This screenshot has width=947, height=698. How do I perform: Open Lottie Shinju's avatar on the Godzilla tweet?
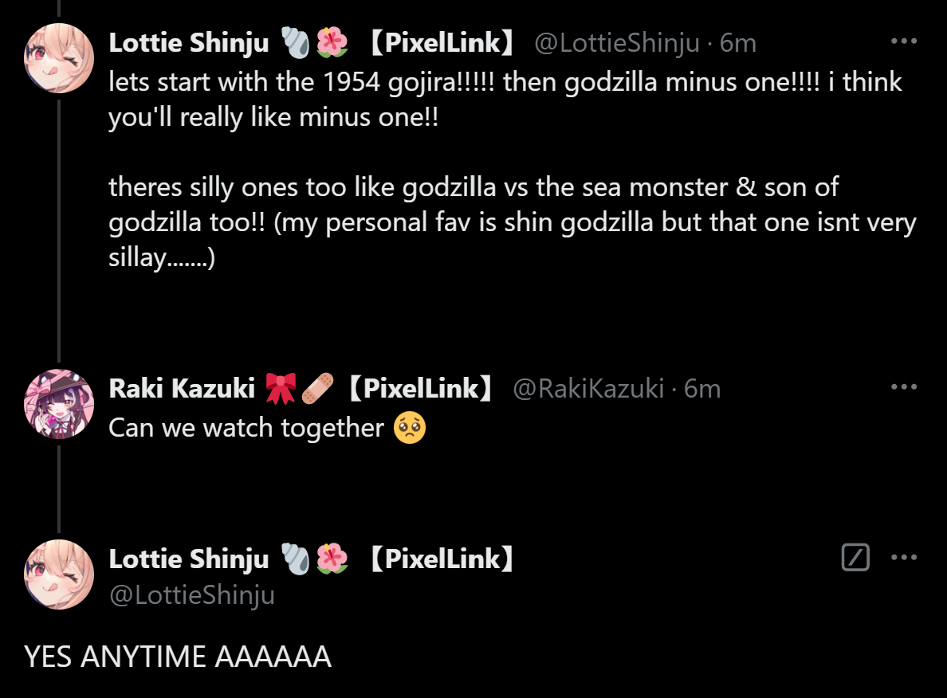pos(59,58)
